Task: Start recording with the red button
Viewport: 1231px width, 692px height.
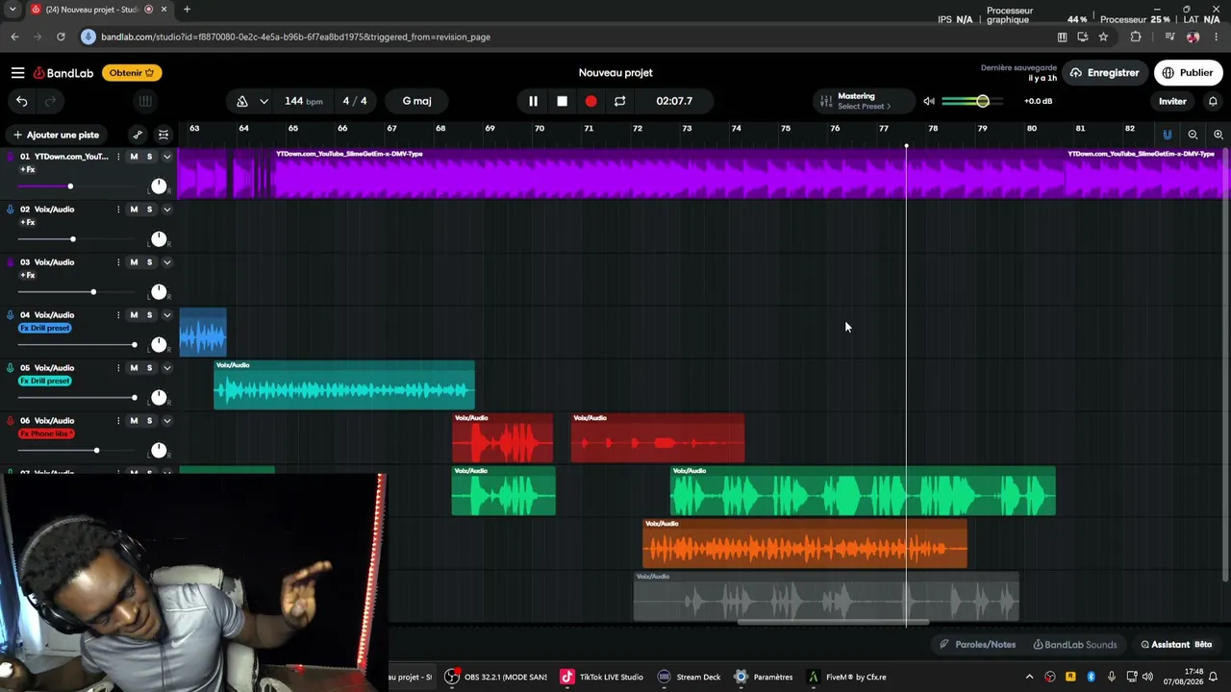Action: point(590,101)
